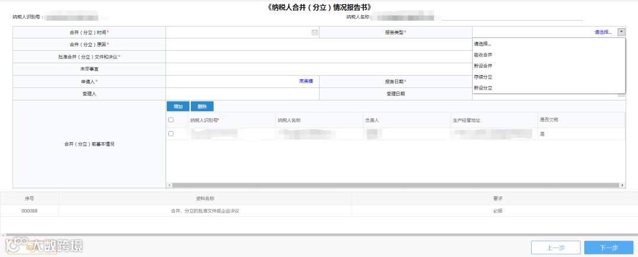Click scrollbar right arrow in taxpayer table

pos(623,185)
